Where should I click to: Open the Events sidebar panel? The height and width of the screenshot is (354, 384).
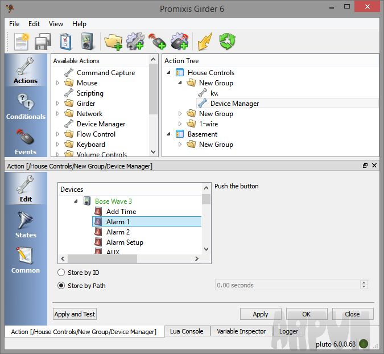[x=26, y=142]
